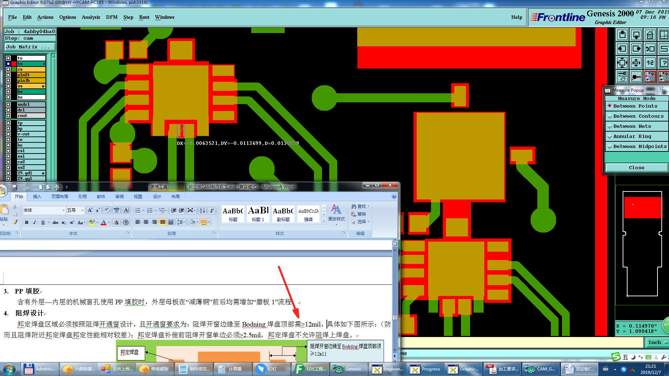Click the Bold button in Word
Image resolution: width=669 pixels, height=376 pixels.
[26, 222]
